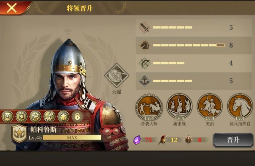Close the 将领晋升 screen with X
The height and width of the screenshot is (166, 255).
(12, 8)
